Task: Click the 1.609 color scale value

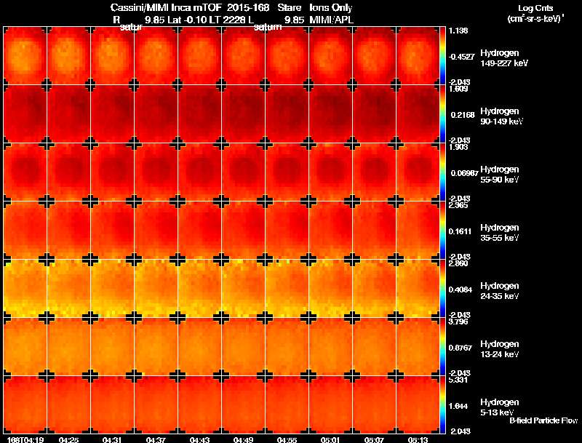Action: (458, 89)
